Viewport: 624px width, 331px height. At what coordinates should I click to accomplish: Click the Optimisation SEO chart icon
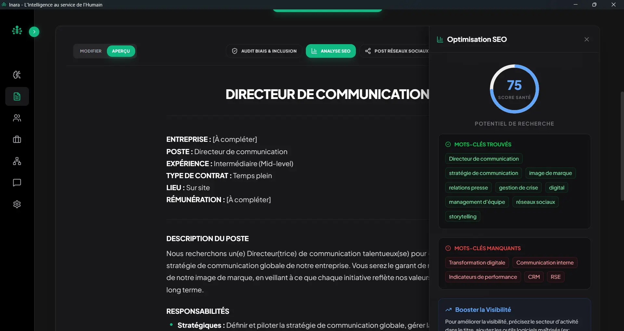click(x=440, y=40)
